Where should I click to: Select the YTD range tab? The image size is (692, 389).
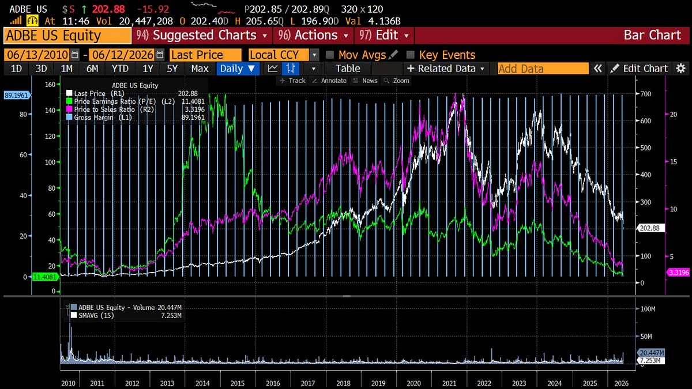(121, 69)
